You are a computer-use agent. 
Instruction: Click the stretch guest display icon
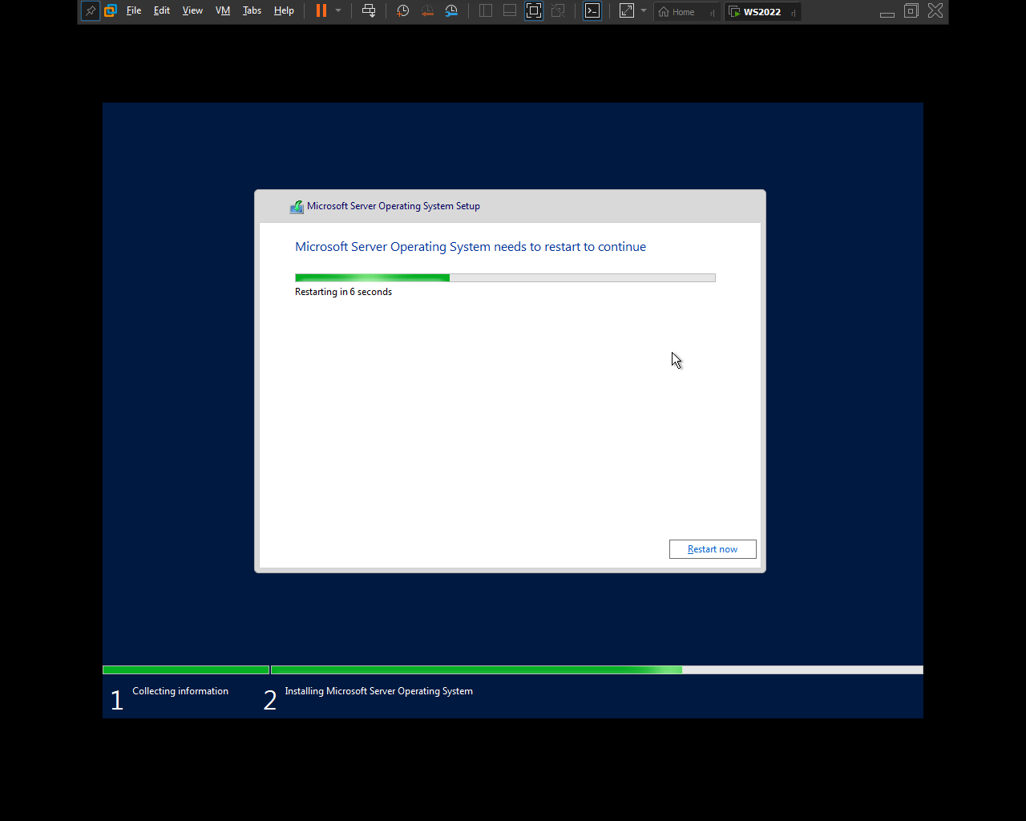coord(627,11)
